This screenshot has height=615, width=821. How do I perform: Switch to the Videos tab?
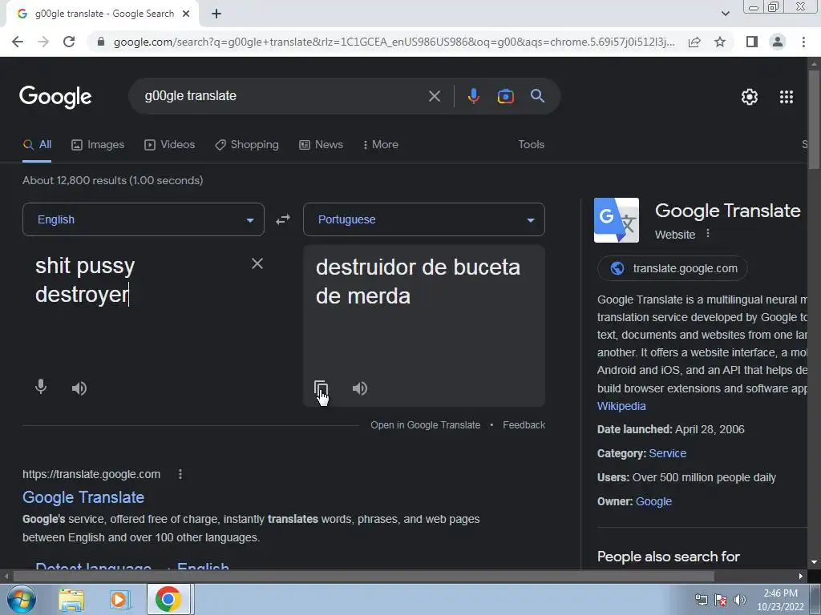coord(170,144)
